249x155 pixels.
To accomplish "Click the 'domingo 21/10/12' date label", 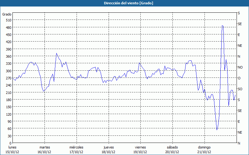I will click(x=204, y=149).
